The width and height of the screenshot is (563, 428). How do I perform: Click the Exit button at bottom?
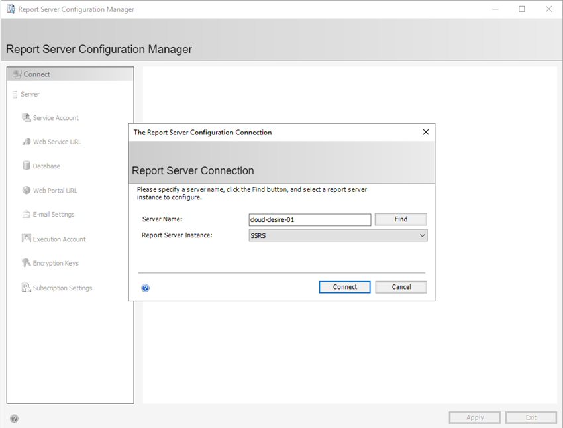pyautogui.click(x=531, y=417)
